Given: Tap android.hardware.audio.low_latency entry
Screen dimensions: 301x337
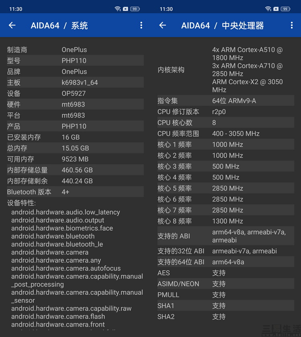Looking at the screenshot, I should (65, 212).
